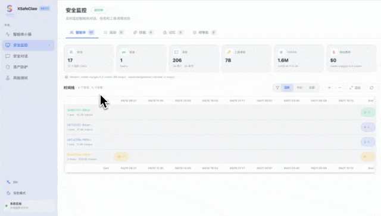The width and height of the screenshot is (381, 216).
Task: Click the chat bubble icon in the 206 card
Action: (x=176, y=52)
